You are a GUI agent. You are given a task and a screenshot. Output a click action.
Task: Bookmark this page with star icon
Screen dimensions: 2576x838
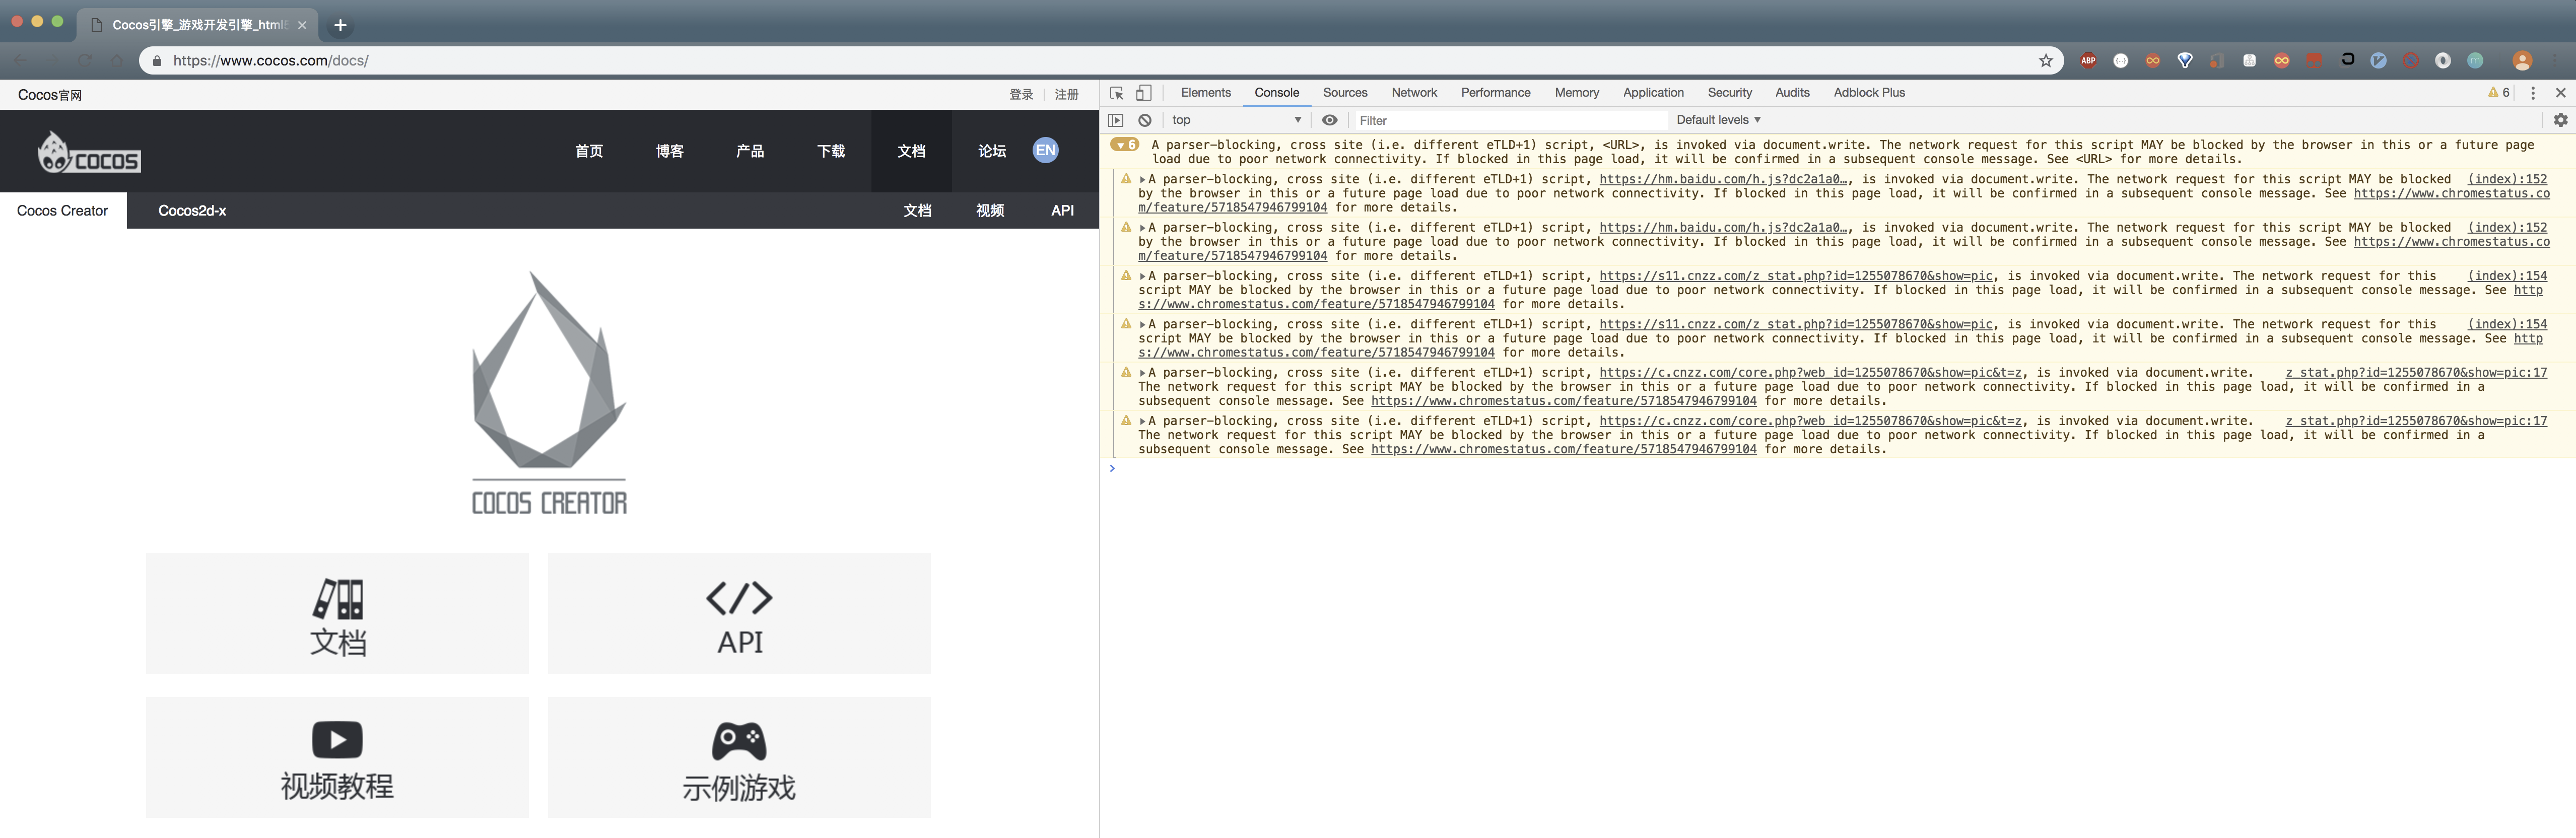pyautogui.click(x=2046, y=61)
